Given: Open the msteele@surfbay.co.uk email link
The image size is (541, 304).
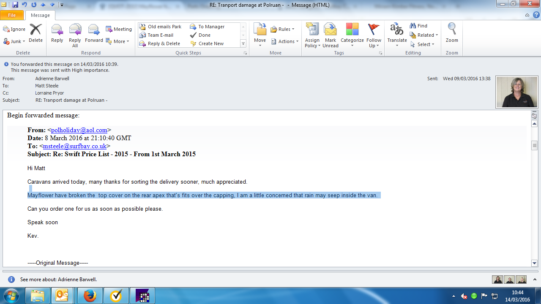Looking at the screenshot, I should point(74,146).
